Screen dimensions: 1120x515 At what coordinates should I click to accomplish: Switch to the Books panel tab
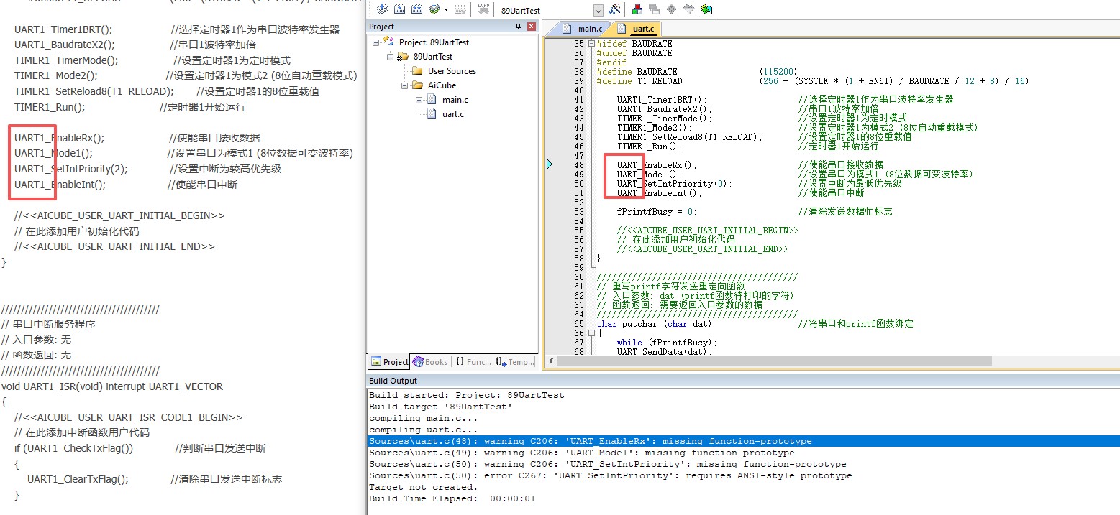pos(430,362)
